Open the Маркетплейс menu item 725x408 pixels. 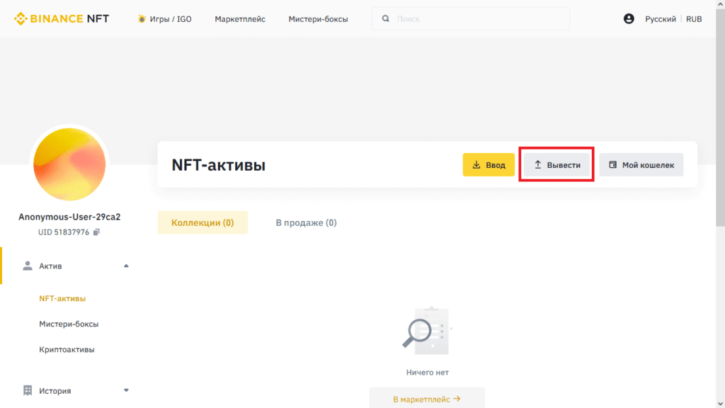point(240,19)
